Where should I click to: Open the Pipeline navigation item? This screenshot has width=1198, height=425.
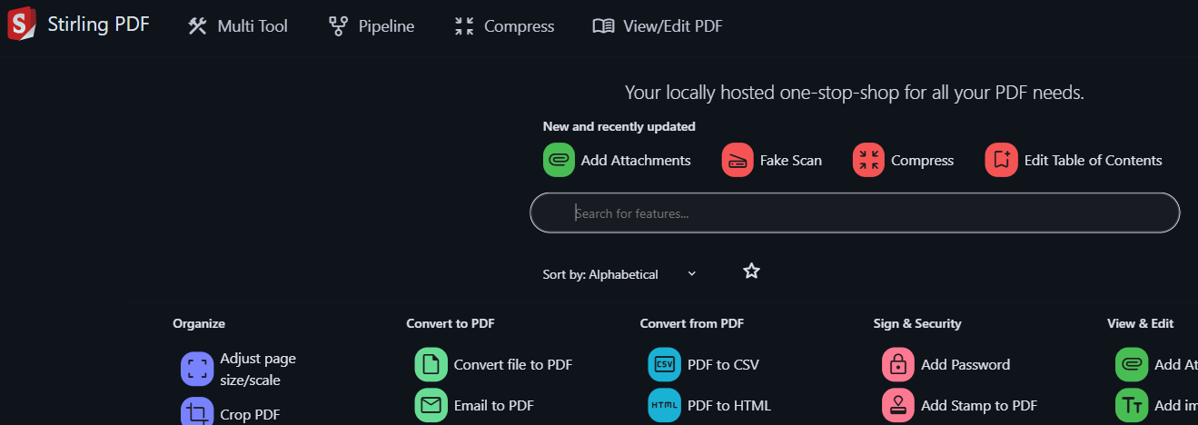tap(371, 26)
